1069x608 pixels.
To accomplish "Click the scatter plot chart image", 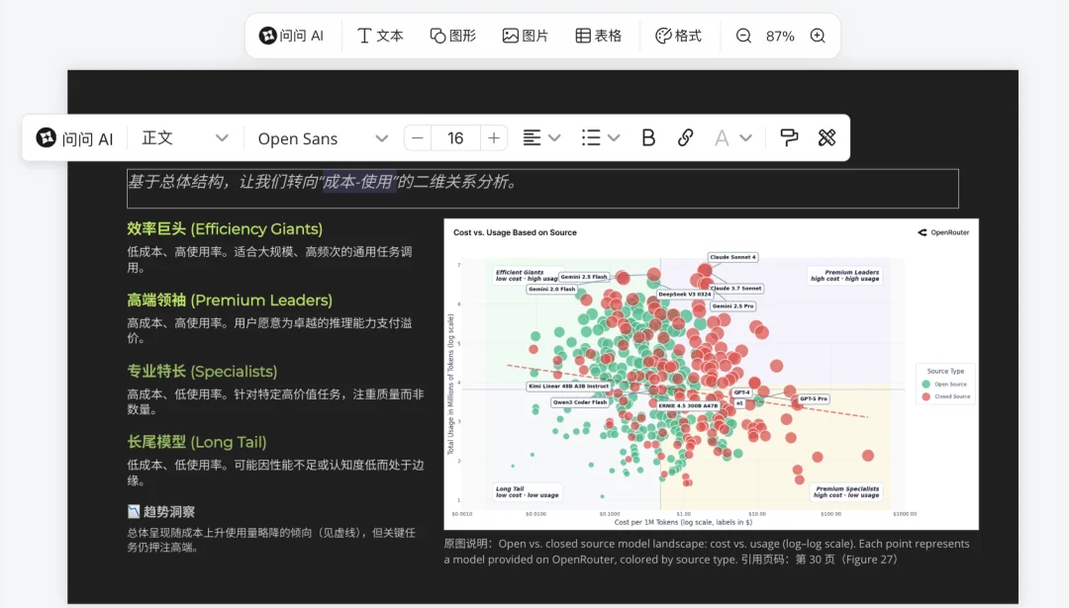I will (711, 374).
